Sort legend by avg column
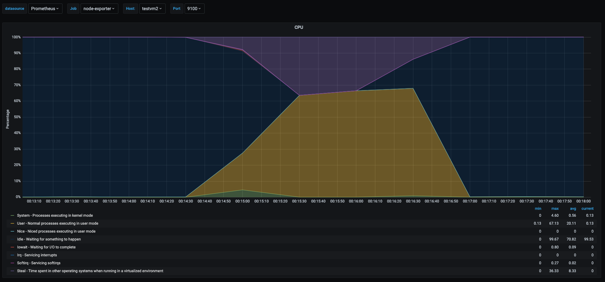The width and height of the screenshot is (605, 282). click(x=573, y=208)
